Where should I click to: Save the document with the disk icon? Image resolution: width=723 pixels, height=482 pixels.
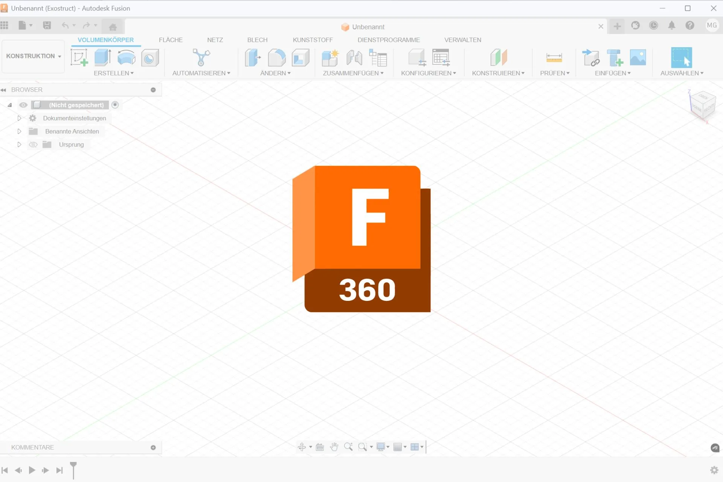point(47,26)
